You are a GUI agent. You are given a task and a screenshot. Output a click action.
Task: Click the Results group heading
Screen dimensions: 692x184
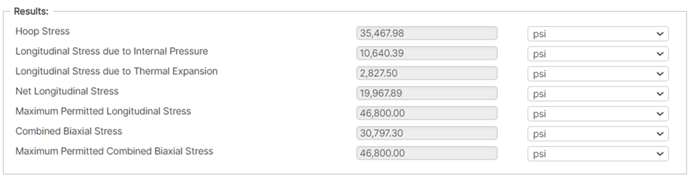point(31,12)
